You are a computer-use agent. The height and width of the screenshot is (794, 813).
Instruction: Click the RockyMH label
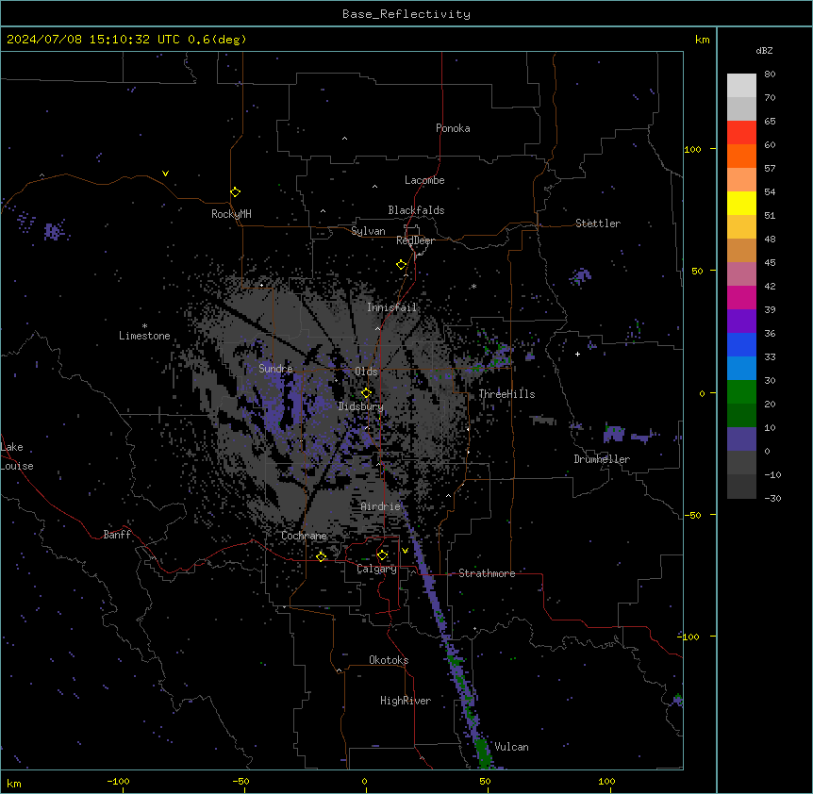tap(231, 214)
